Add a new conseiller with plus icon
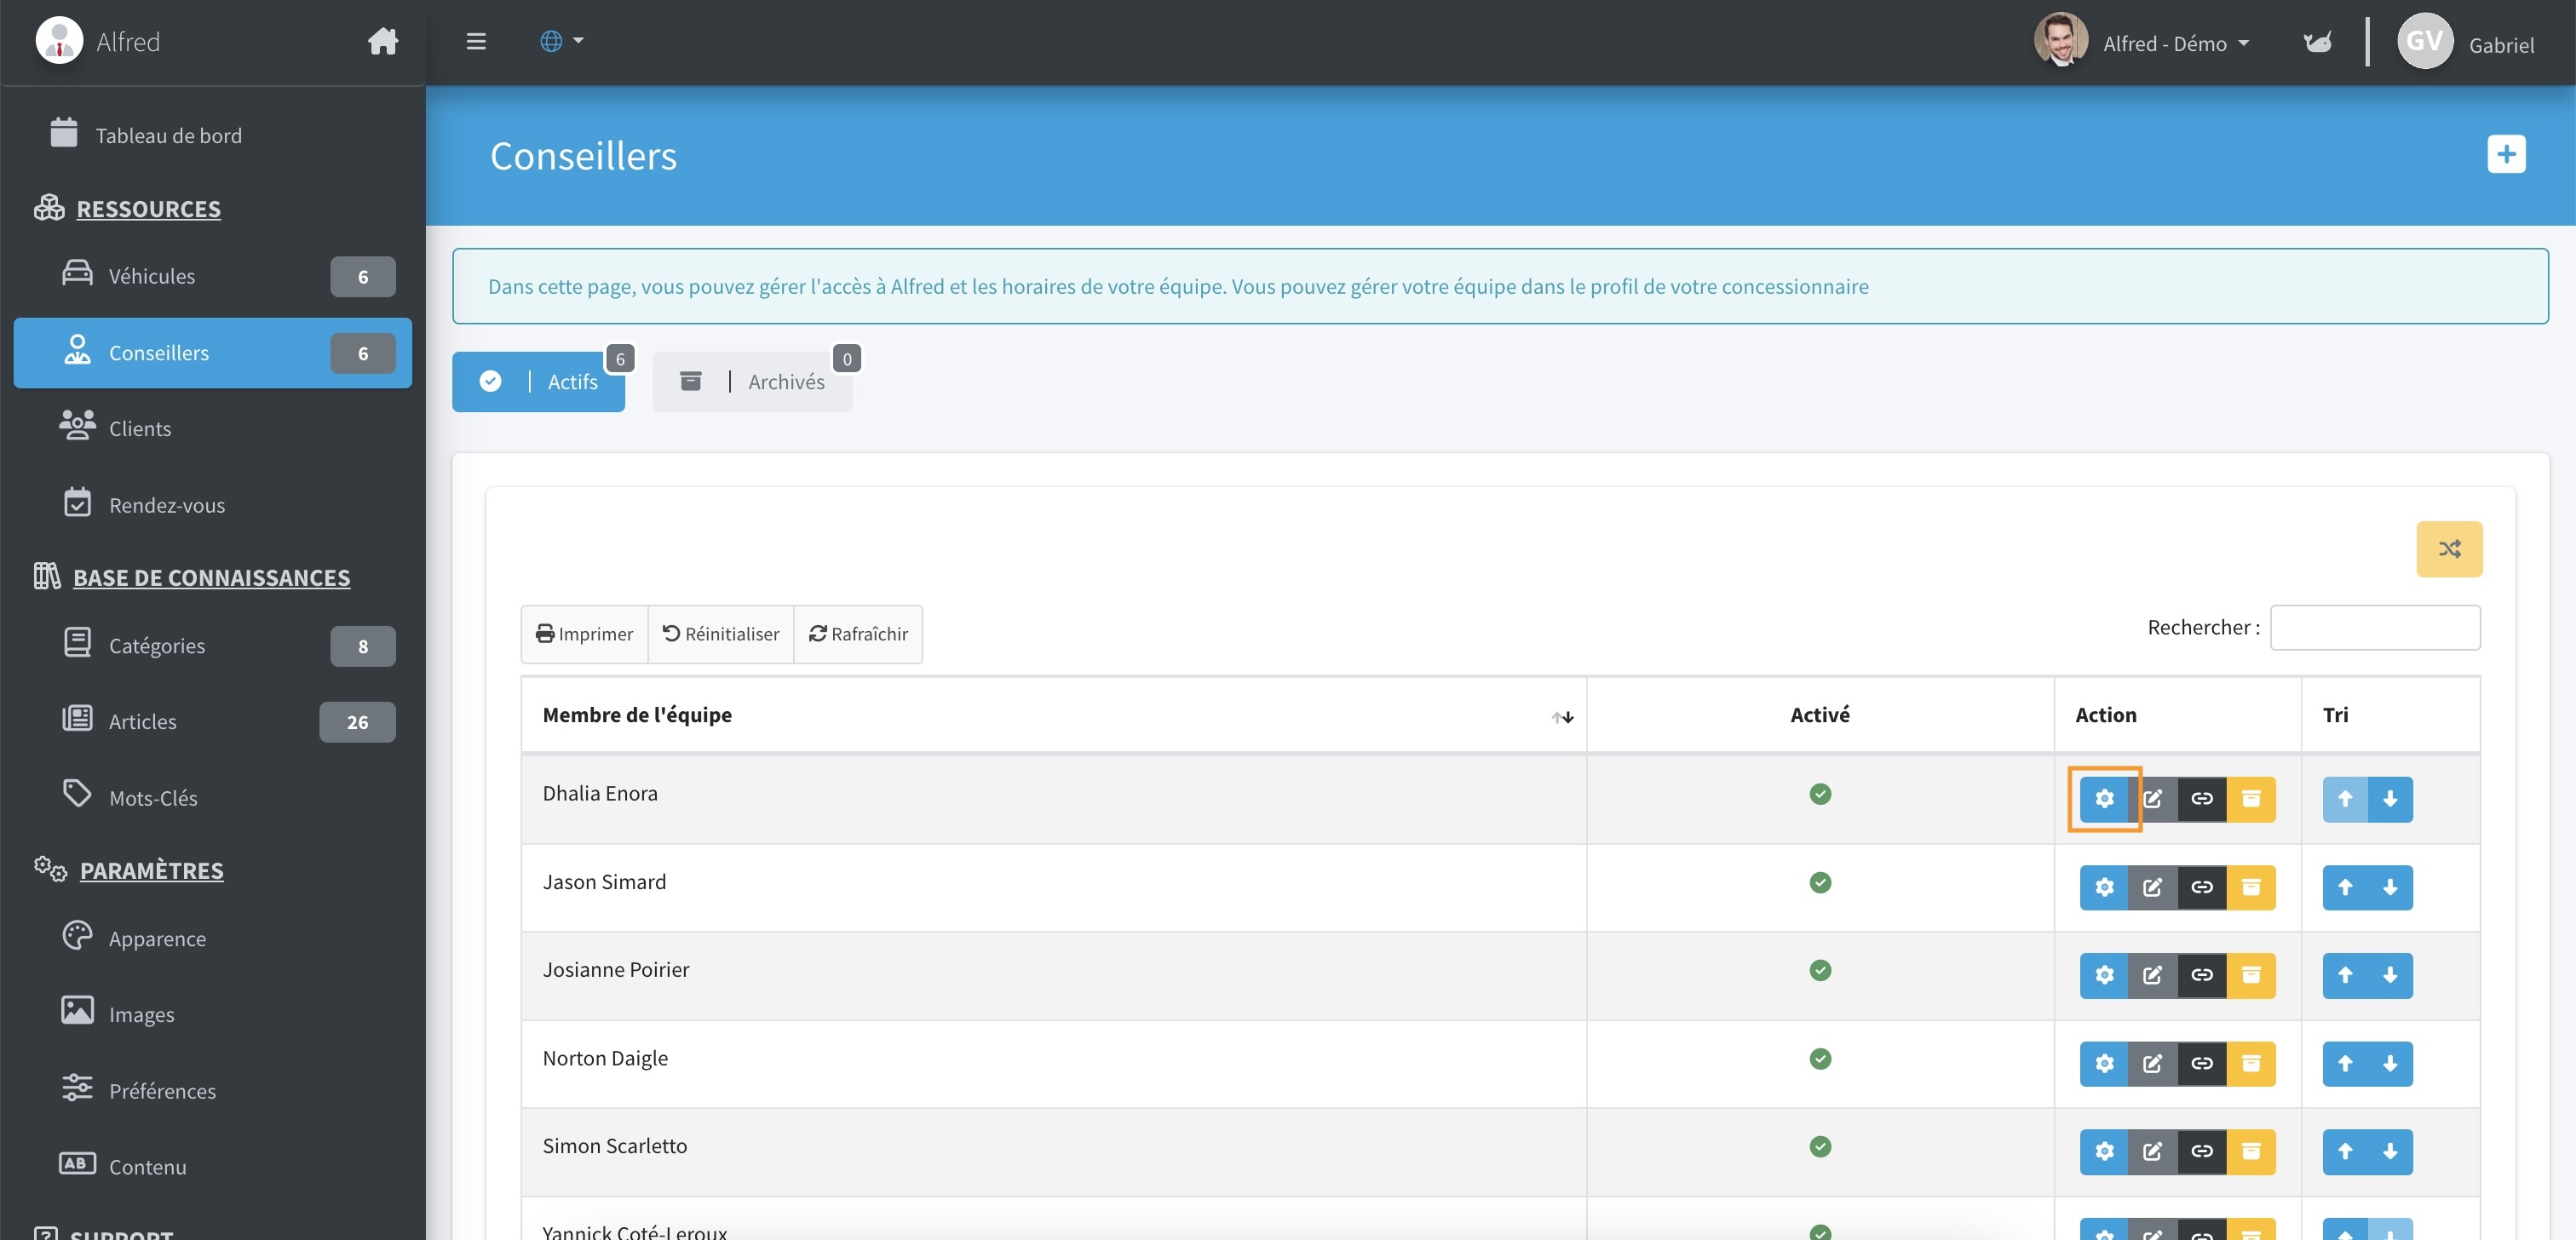 tap(2505, 154)
